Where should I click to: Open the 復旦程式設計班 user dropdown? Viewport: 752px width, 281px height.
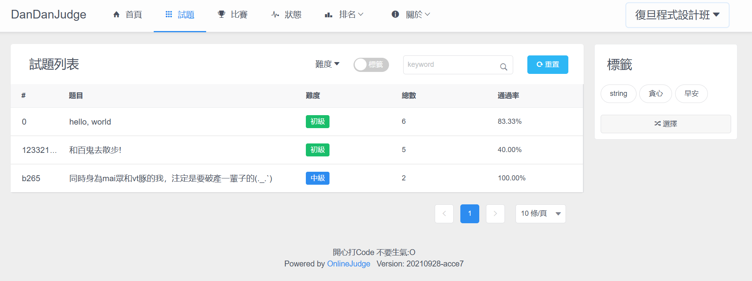tap(677, 15)
